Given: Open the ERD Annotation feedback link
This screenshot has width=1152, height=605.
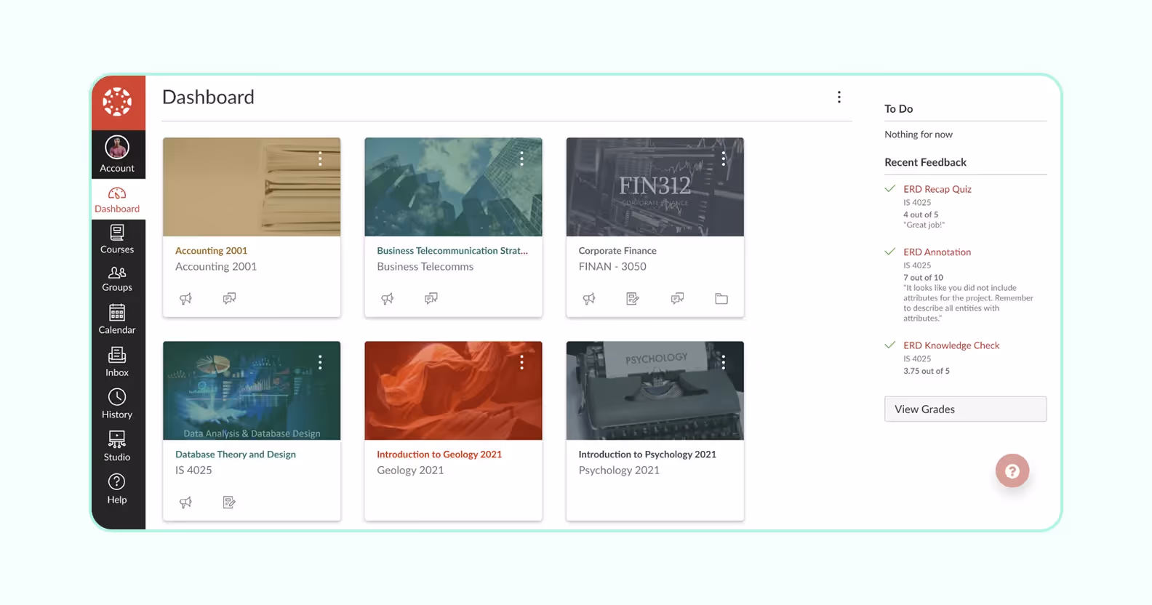Looking at the screenshot, I should [937, 252].
